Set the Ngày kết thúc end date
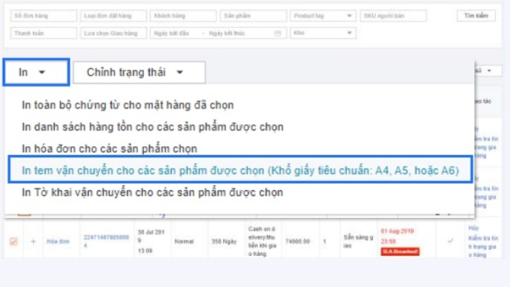 point(227,33)
